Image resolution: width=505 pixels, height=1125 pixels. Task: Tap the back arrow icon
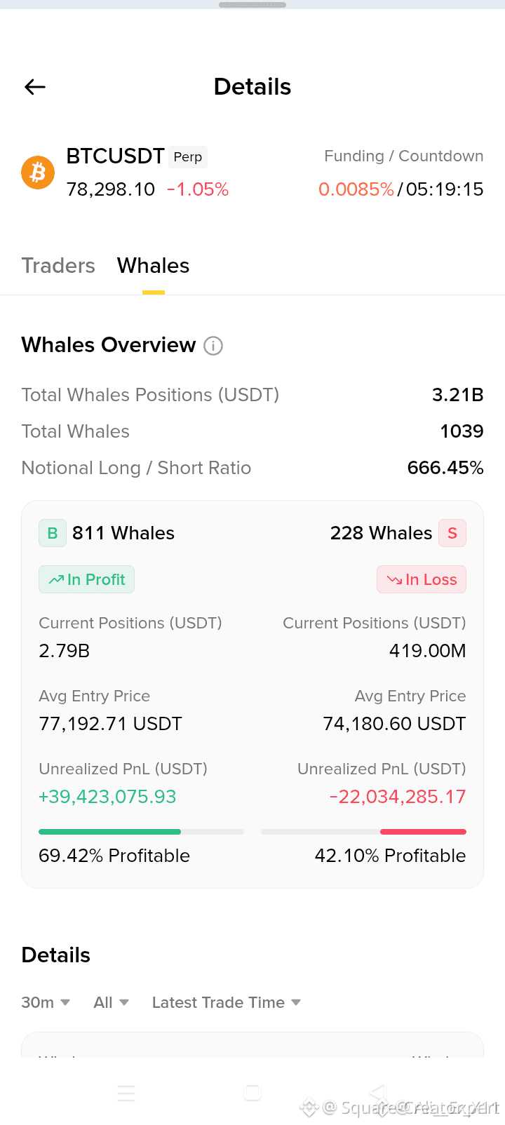(35, 87)
